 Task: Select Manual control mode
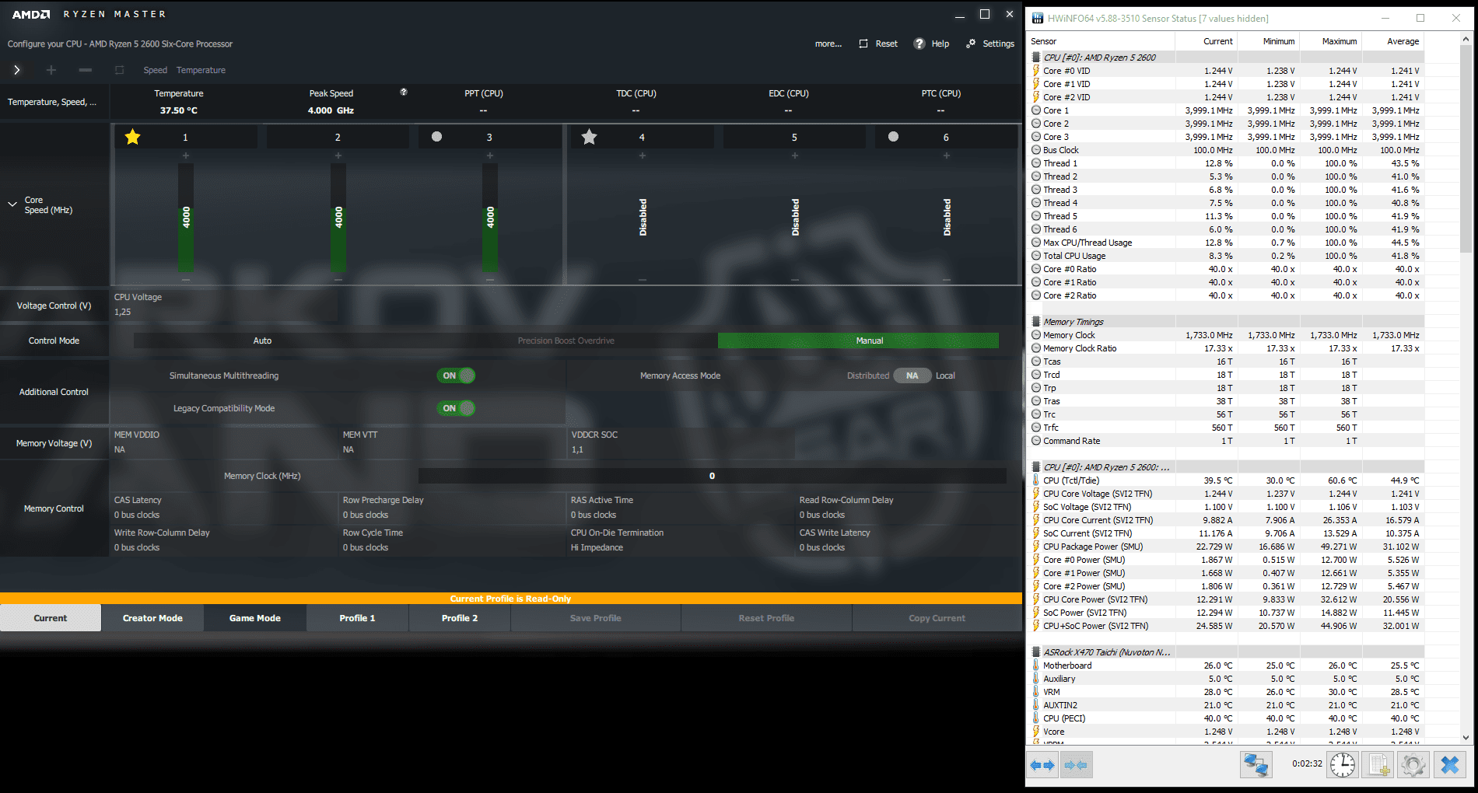(858, 341)
